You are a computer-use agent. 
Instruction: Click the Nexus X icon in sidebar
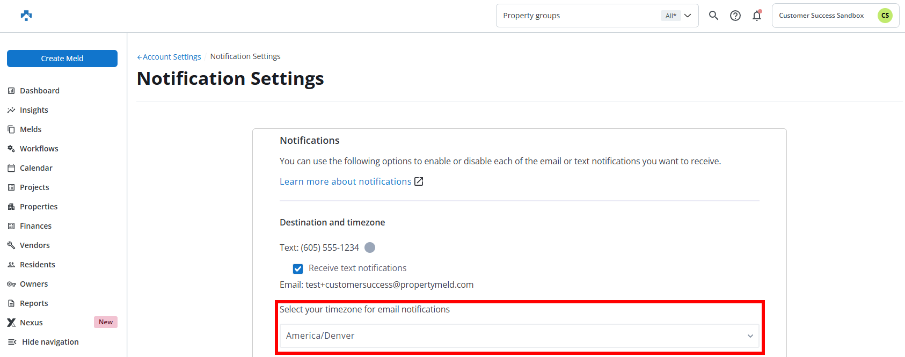pyautogui.click(x=11, y=323)
